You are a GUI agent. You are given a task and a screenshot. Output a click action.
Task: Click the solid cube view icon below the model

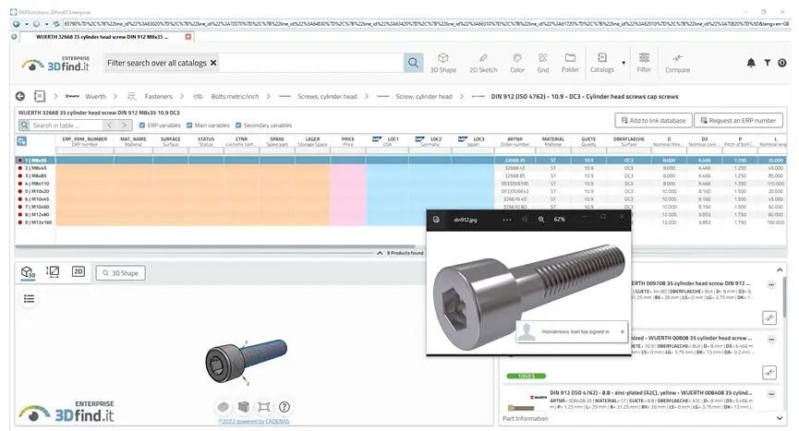tap(244, 407)
